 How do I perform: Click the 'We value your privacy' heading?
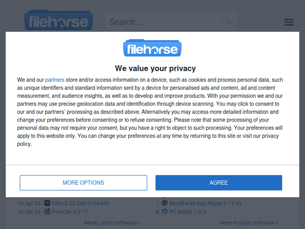[155, 68]
